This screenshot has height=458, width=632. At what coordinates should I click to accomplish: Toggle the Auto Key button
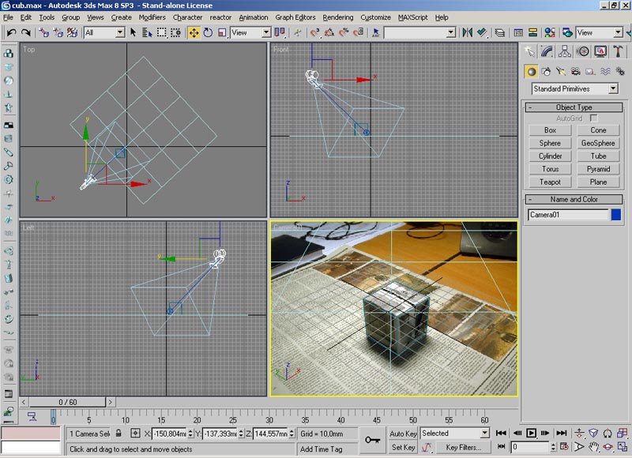[403, 434]
